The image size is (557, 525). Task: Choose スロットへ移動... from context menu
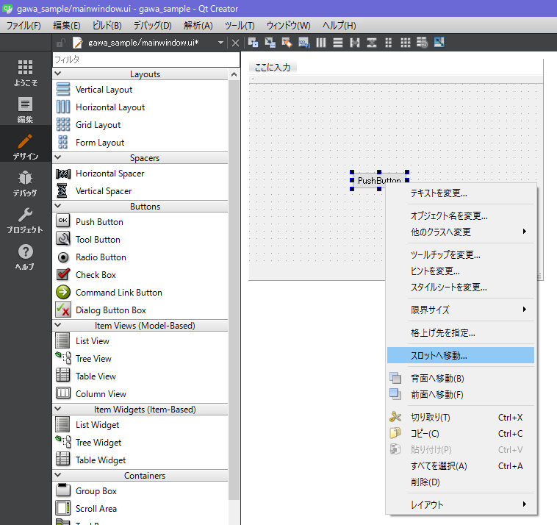click(x=461, y=355)
